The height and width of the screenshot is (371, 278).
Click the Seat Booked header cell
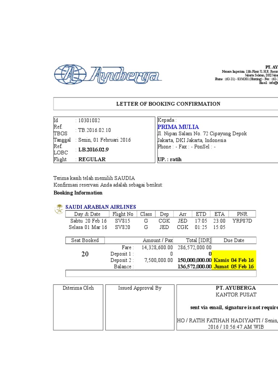pos(85,240)
